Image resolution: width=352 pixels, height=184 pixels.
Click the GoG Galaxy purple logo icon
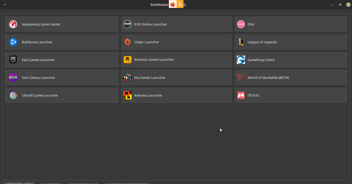[x=13, y=78]
